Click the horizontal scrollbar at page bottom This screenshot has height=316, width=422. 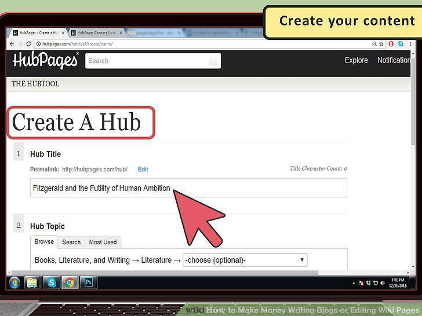(165, 273)
